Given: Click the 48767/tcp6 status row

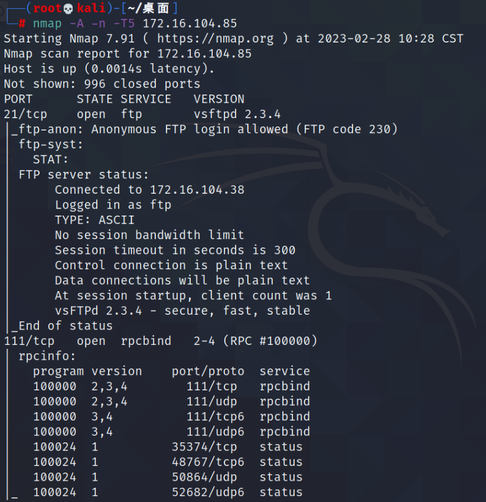Looking at the screenshot, I should click(x=168, y=462).
